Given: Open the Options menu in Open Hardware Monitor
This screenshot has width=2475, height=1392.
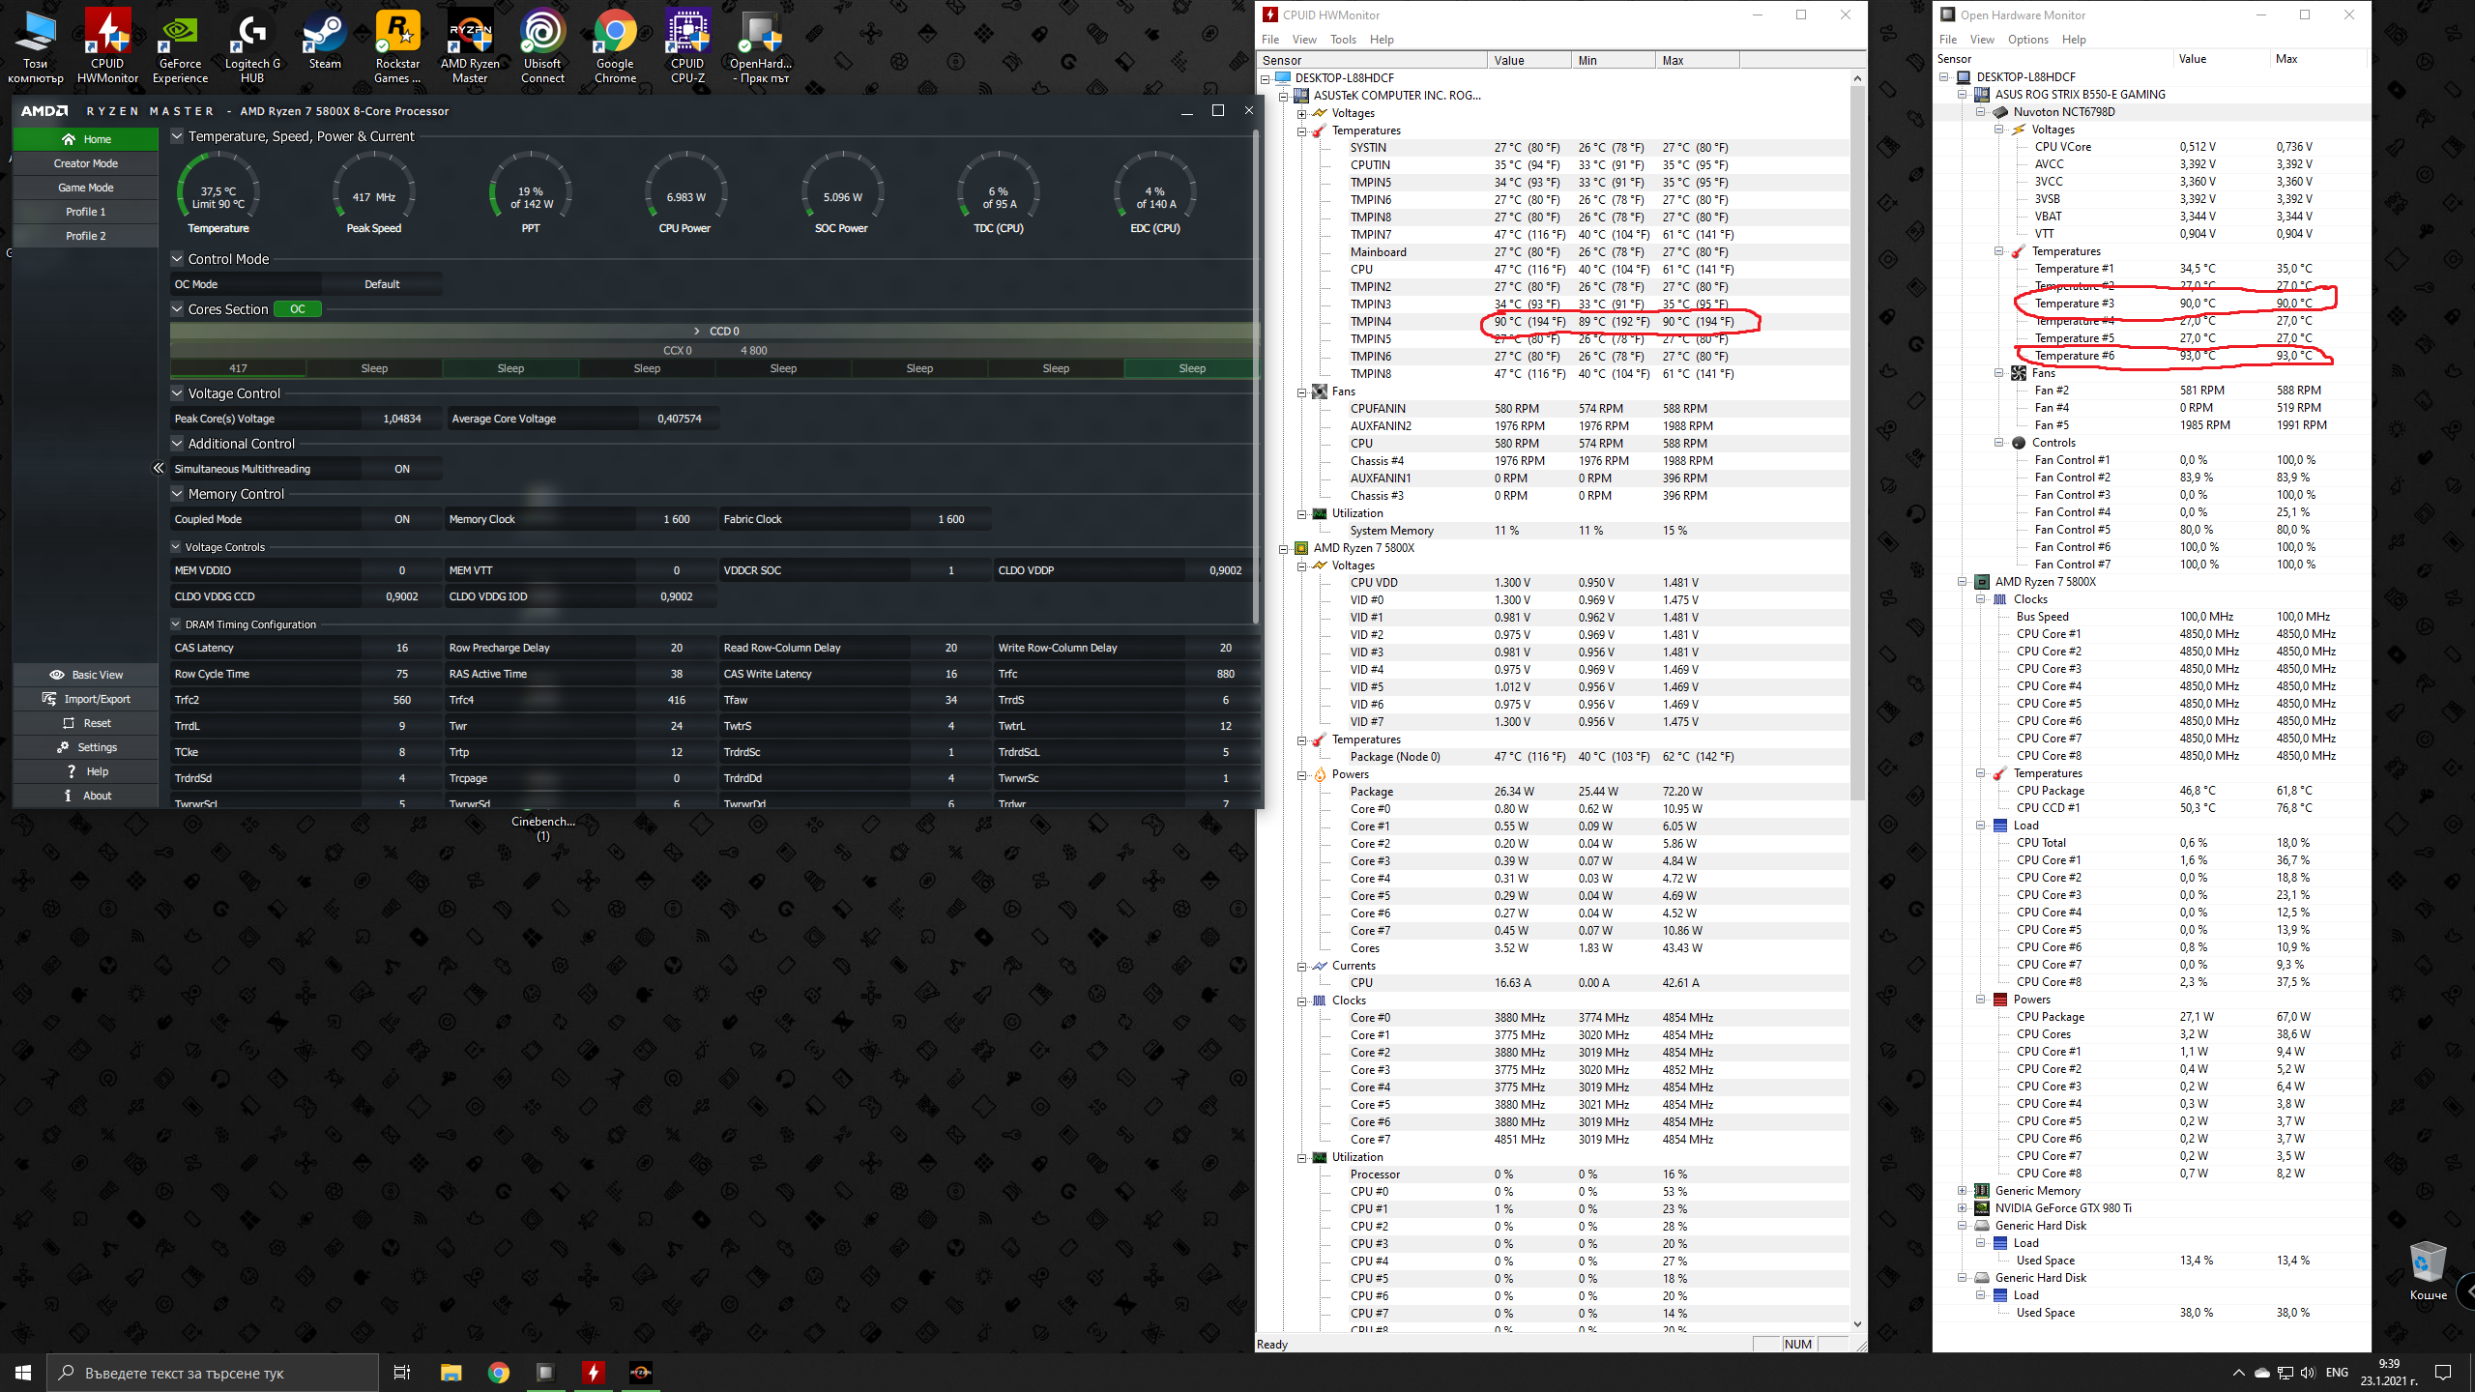Looking at the screenshot, I should [2027, 40].
